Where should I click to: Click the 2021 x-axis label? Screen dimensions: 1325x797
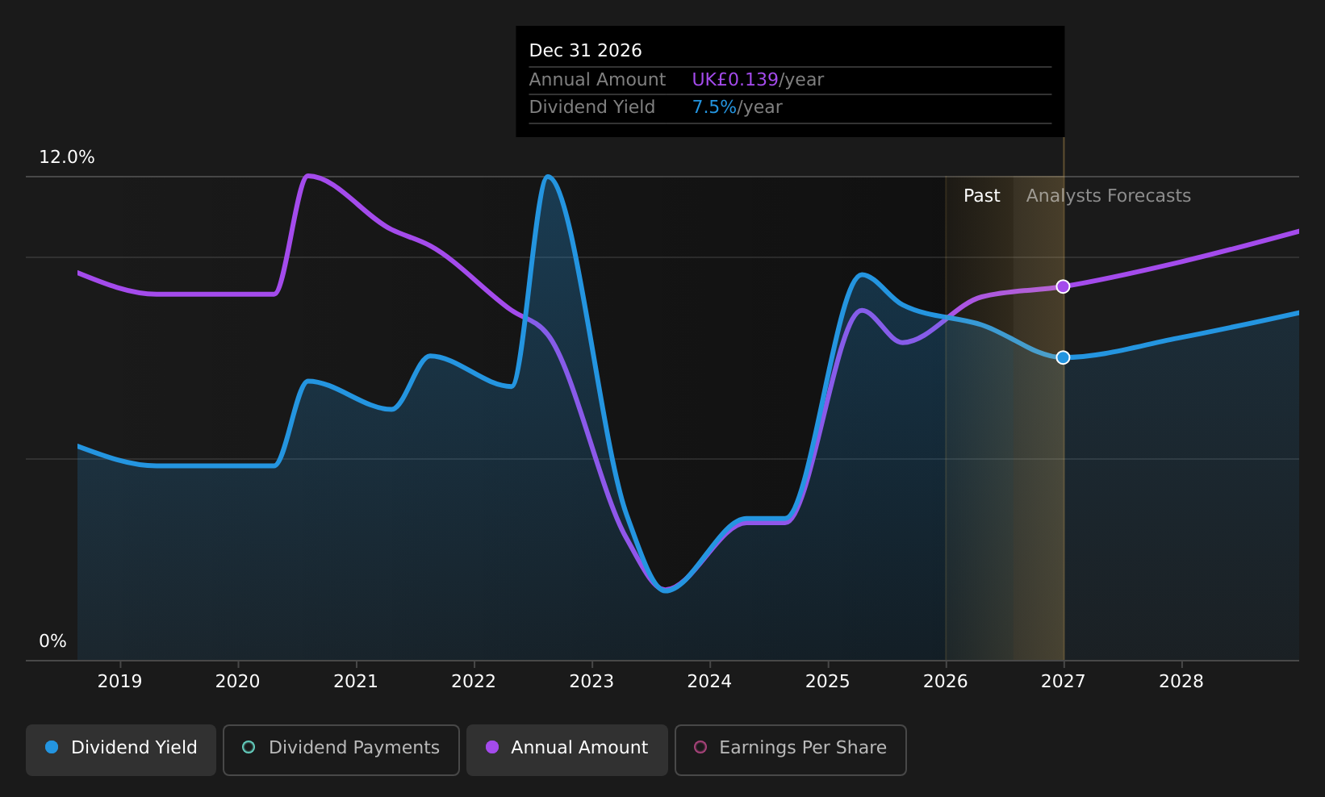pos(356,682)
